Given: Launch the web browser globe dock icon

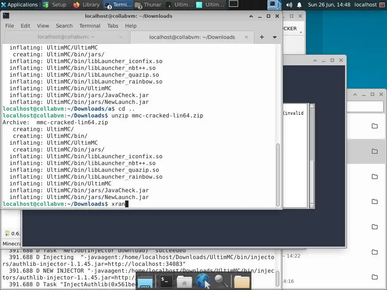Looking at the screenshot, I should [203, 281].
